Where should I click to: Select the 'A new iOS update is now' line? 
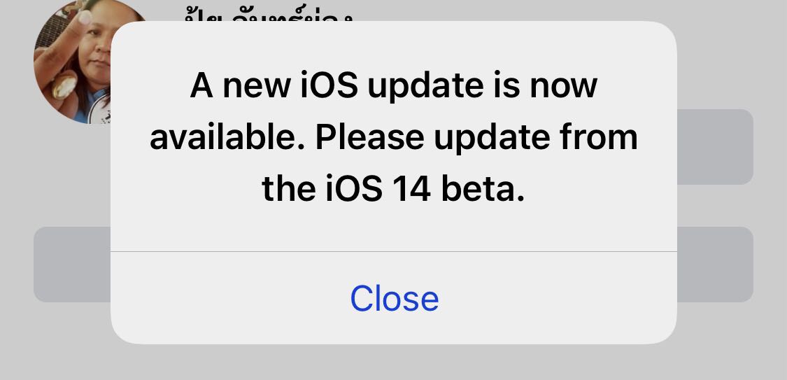click(x=393, y=86)
